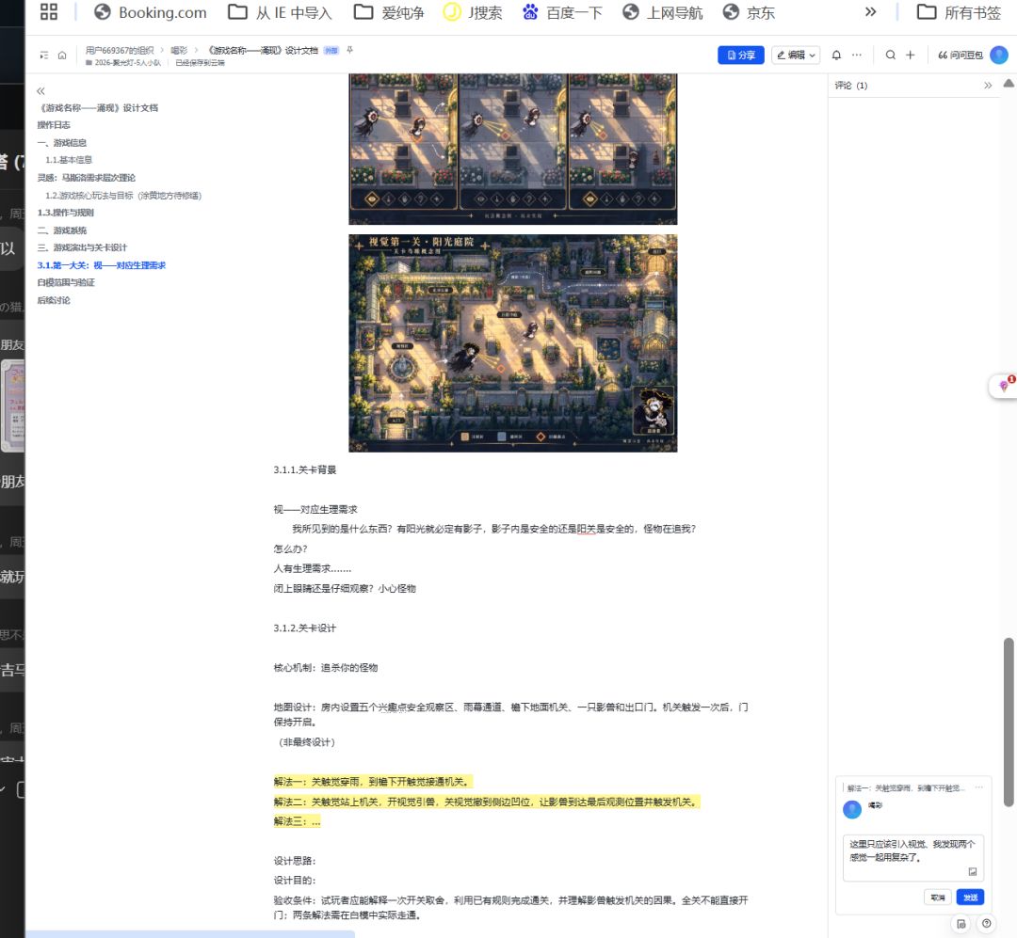The image size is (1017, 938).
Task: Open the Booking.com bookmark
Action: tap(150, 12)
